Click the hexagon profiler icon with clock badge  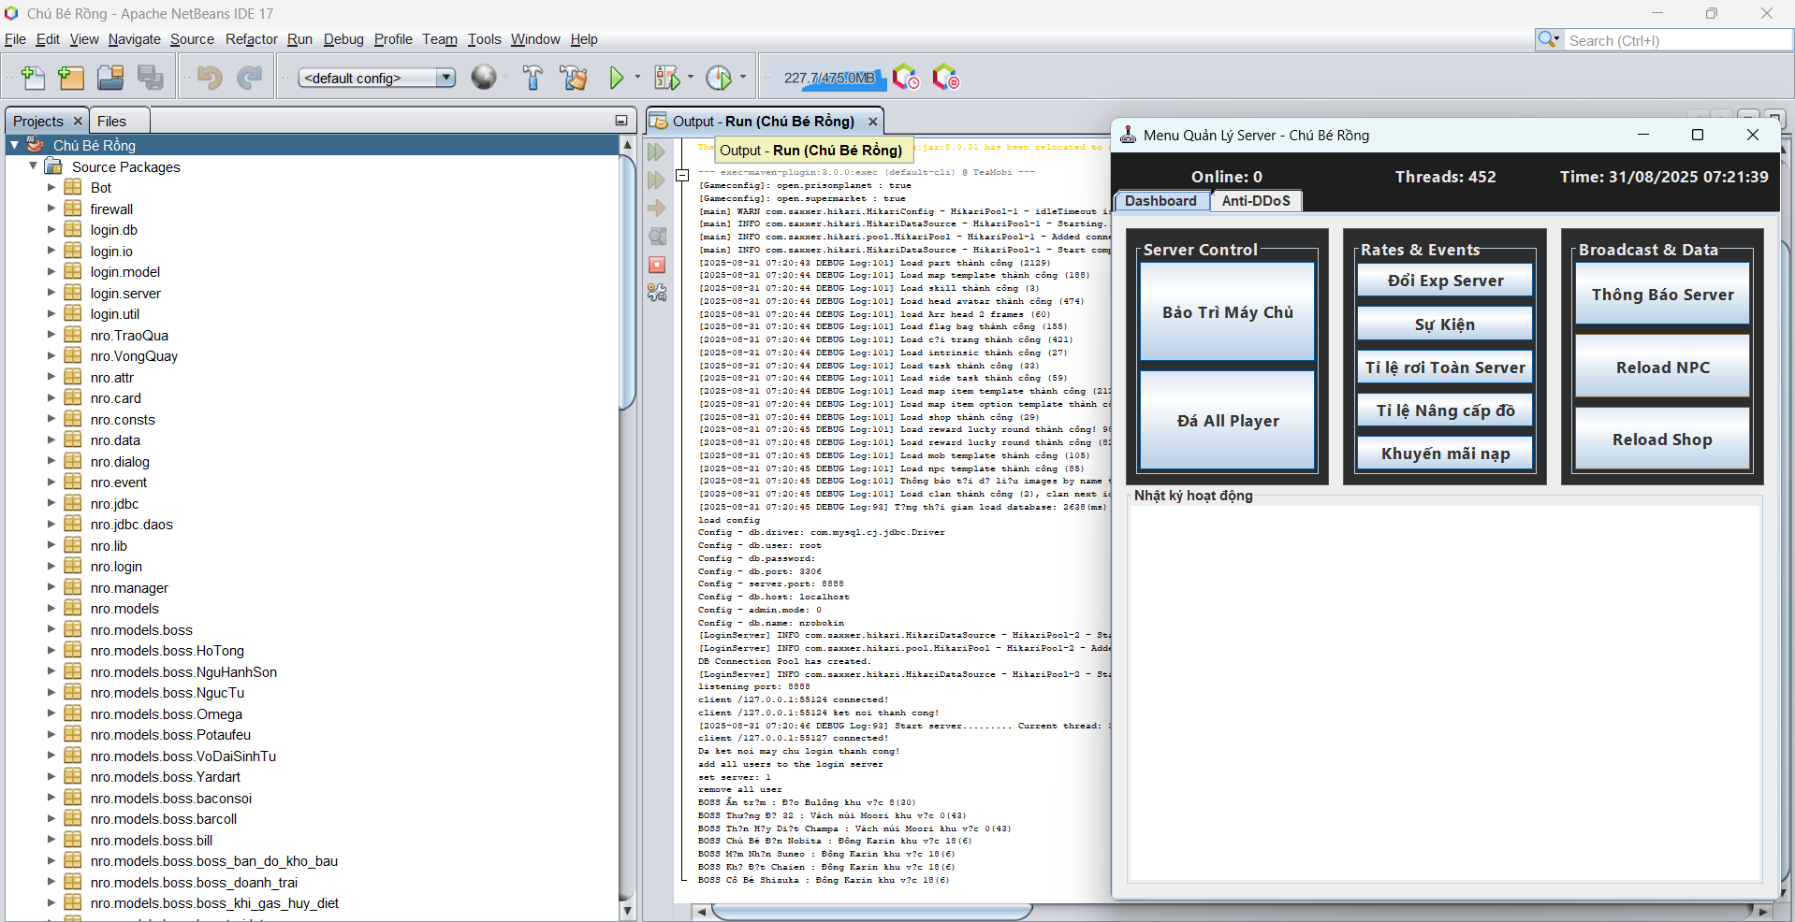click(906, 77)
